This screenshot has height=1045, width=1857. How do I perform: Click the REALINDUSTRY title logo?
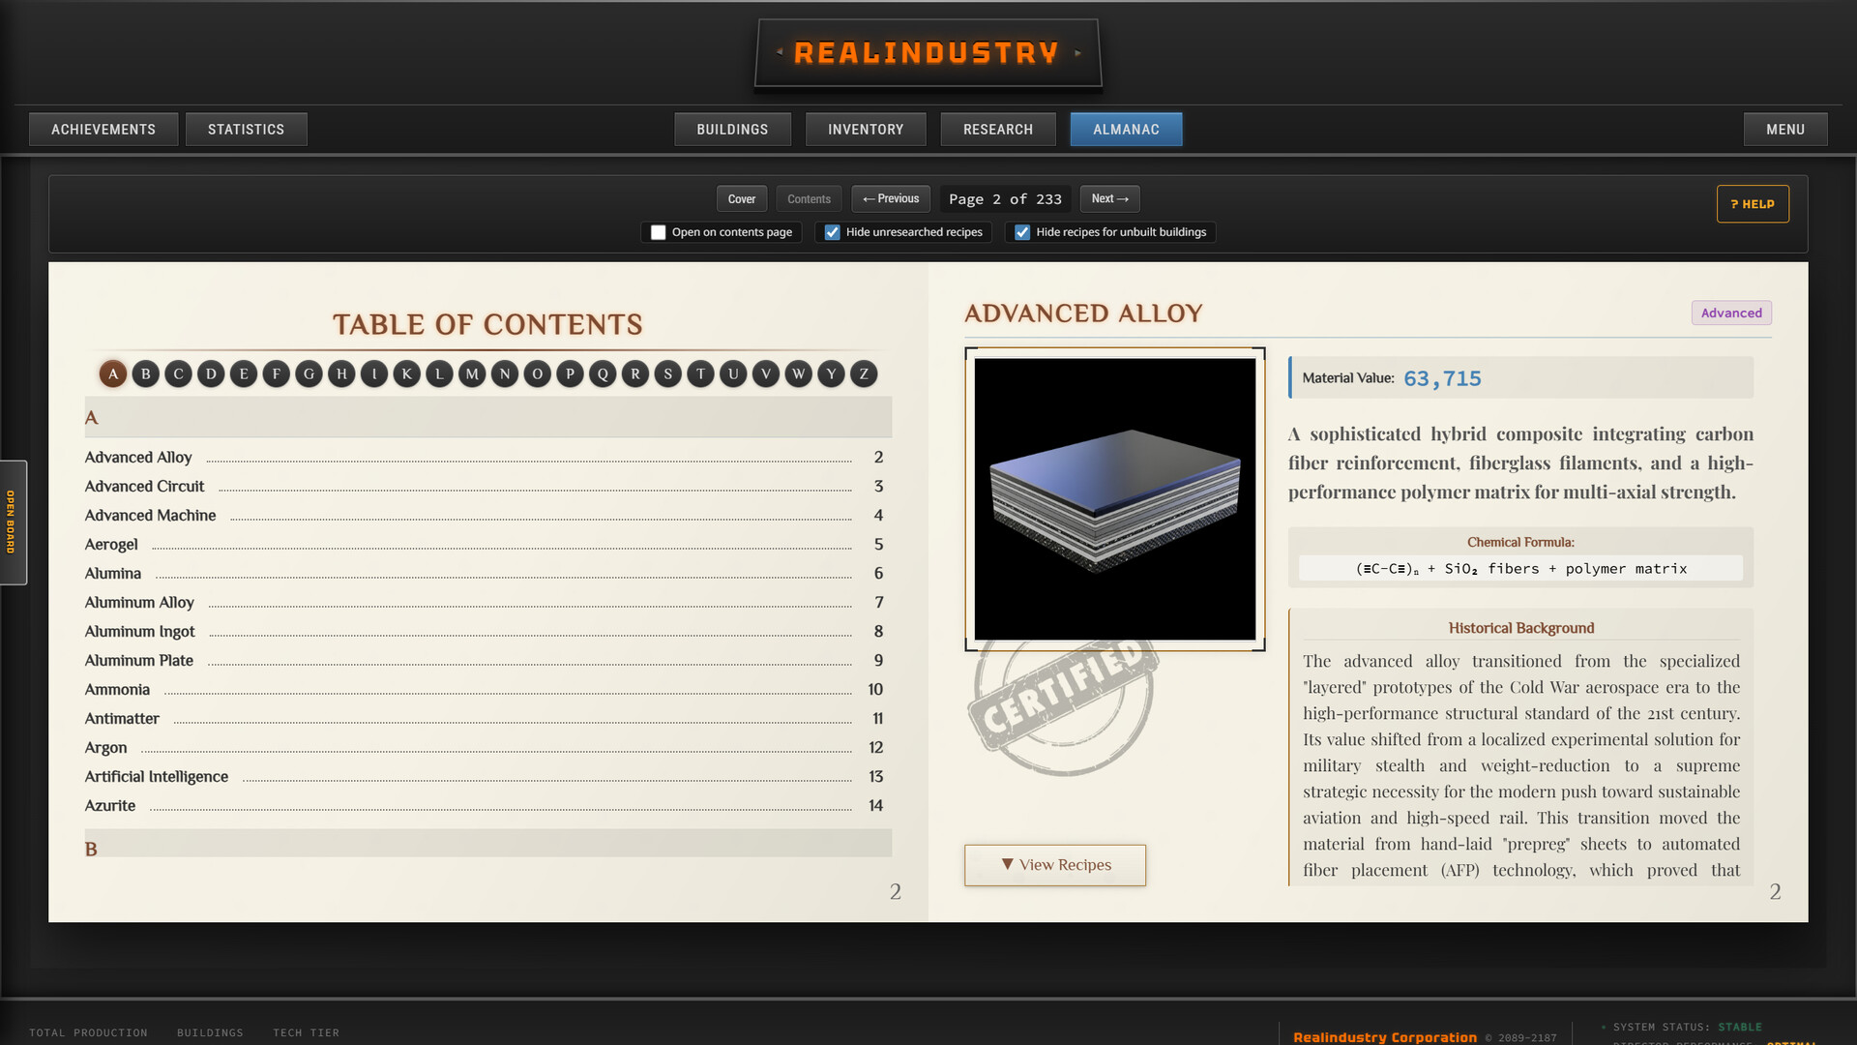[928, 53]
